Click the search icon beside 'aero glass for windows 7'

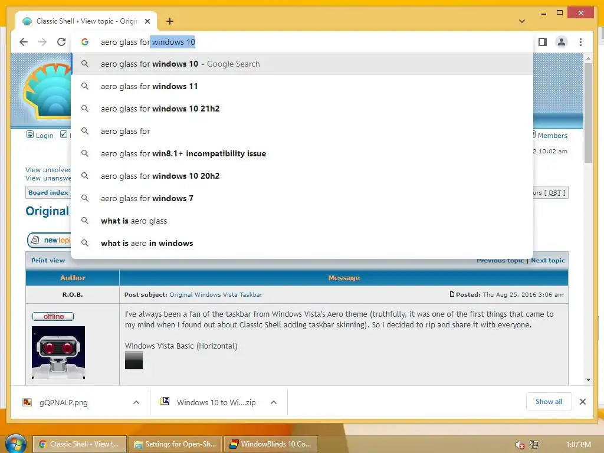pyautogui.click(x=85, y=198)
